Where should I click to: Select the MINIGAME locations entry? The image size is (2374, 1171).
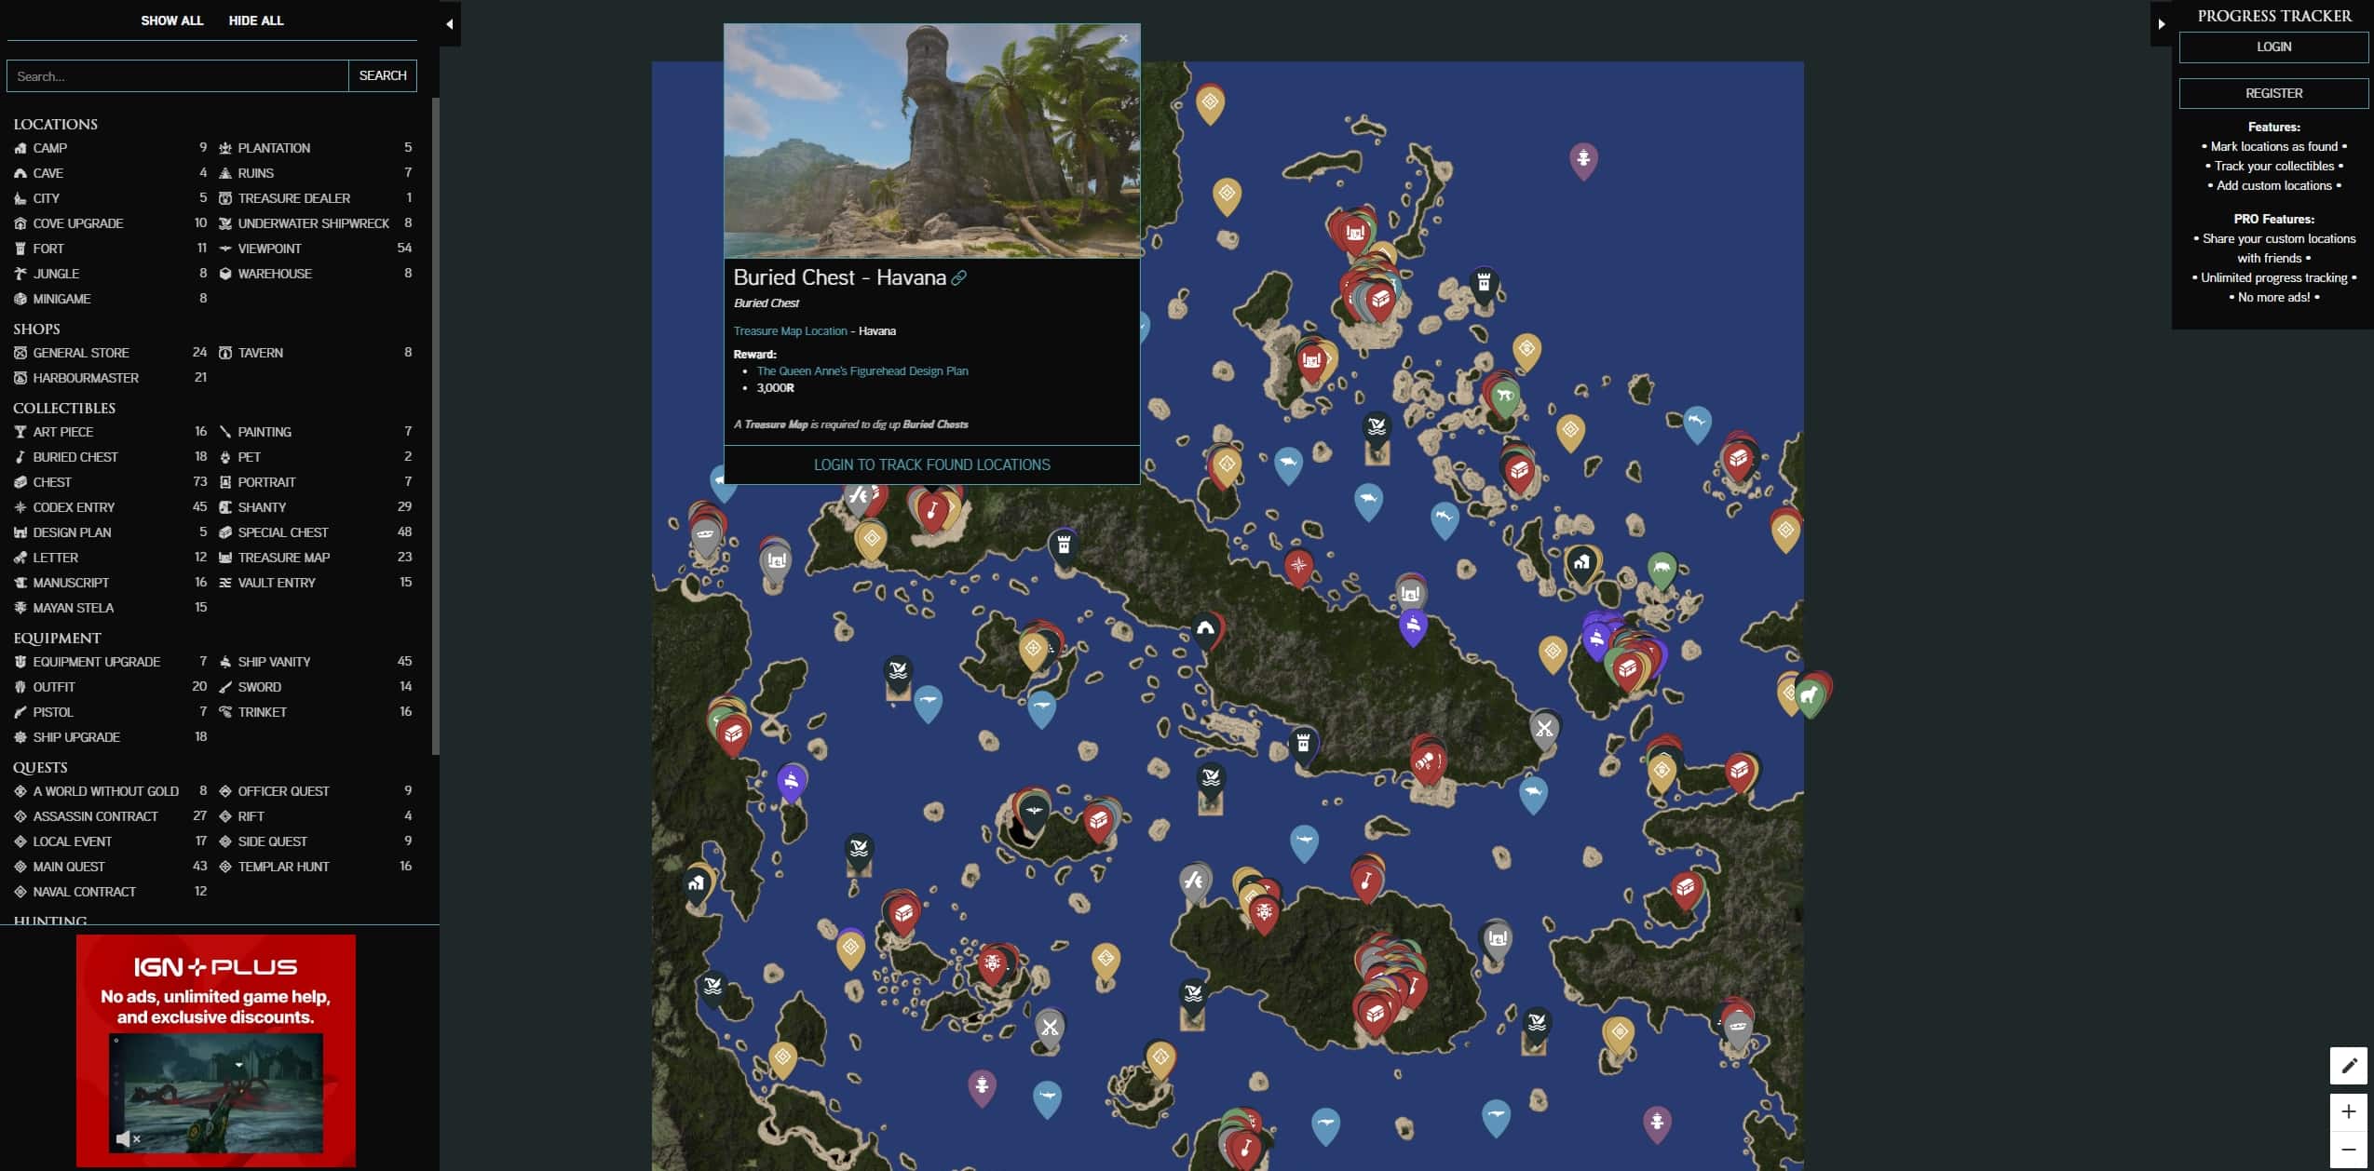click(x=110, y=299)
